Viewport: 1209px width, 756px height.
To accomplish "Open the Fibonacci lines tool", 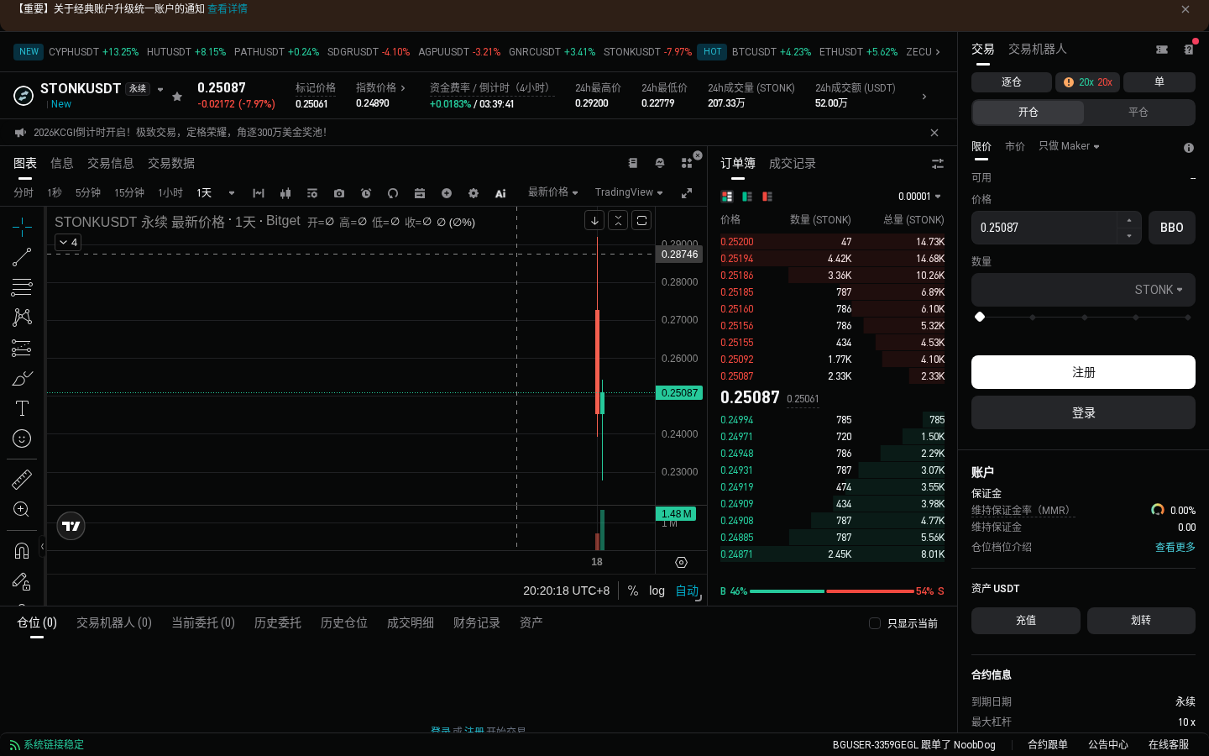I will [22, 287].
